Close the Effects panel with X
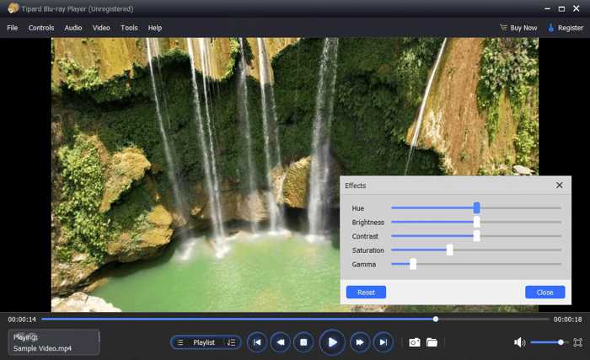This screenshot has height=360, width=590. (x=559, y=185)
